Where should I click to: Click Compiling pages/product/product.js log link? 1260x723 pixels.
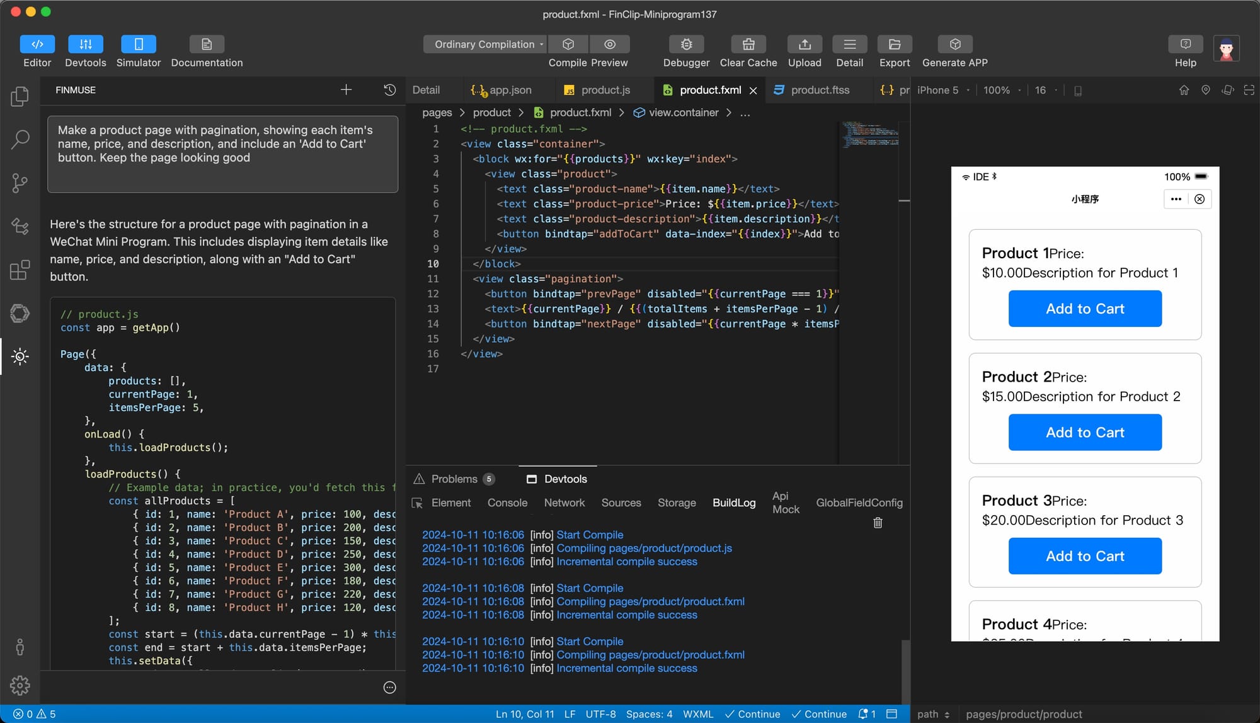click(x=644, y=548)
